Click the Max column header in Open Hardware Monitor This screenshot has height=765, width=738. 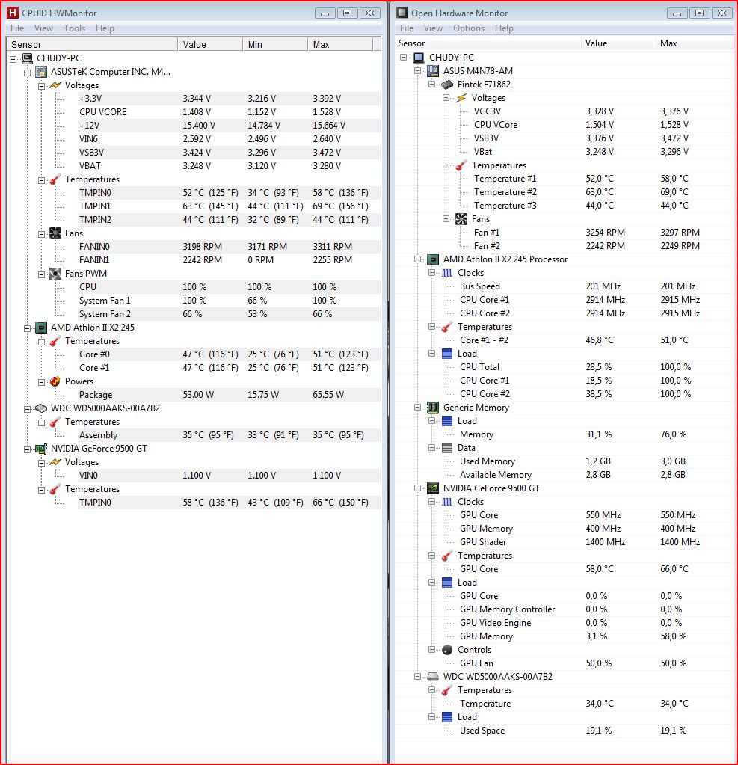(x=693, y=43)
